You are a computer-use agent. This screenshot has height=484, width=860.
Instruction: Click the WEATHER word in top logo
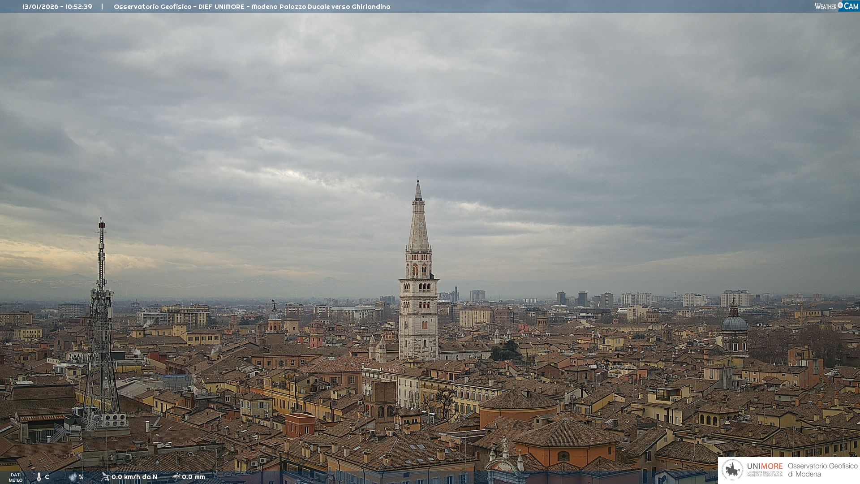tap(826, 6)
